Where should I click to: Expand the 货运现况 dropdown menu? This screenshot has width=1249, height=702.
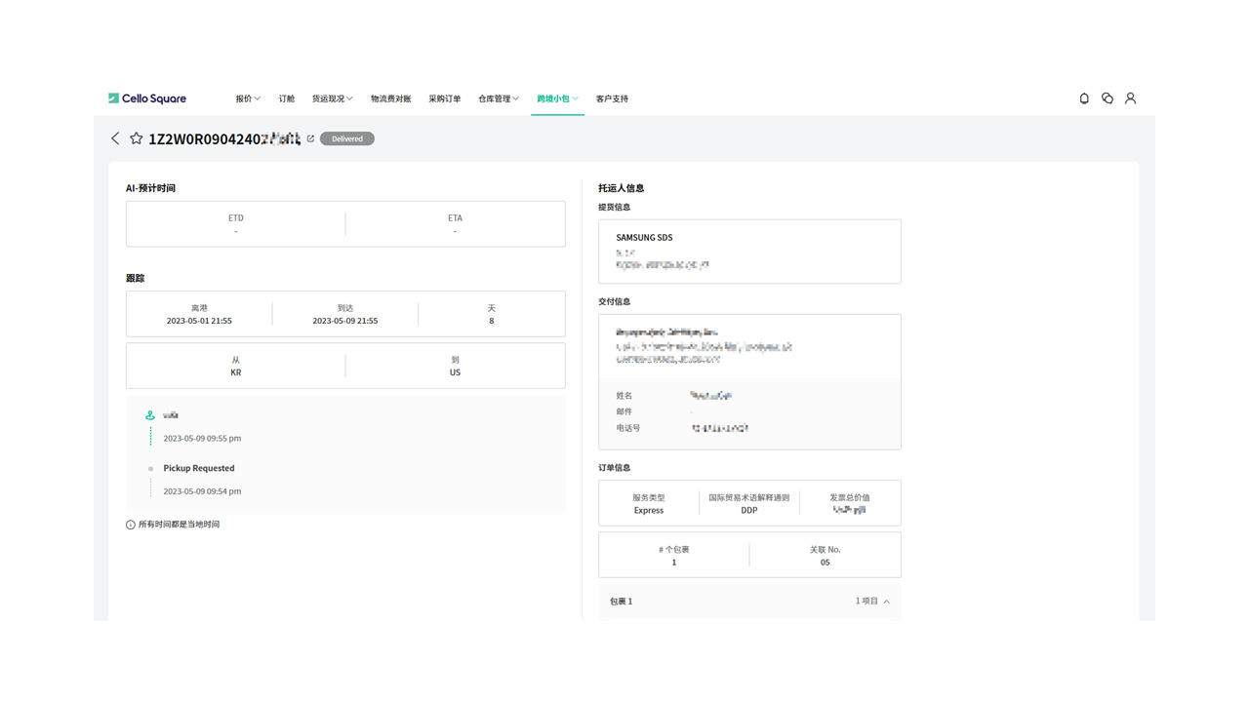tap(332, 98)
